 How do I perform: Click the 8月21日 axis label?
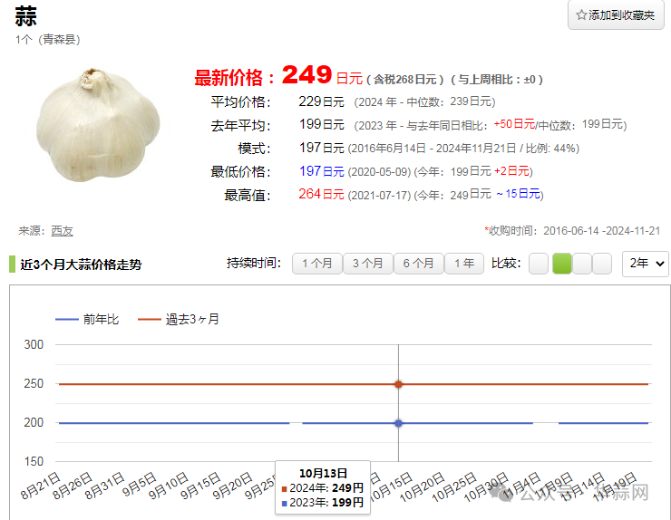[41, 486]
